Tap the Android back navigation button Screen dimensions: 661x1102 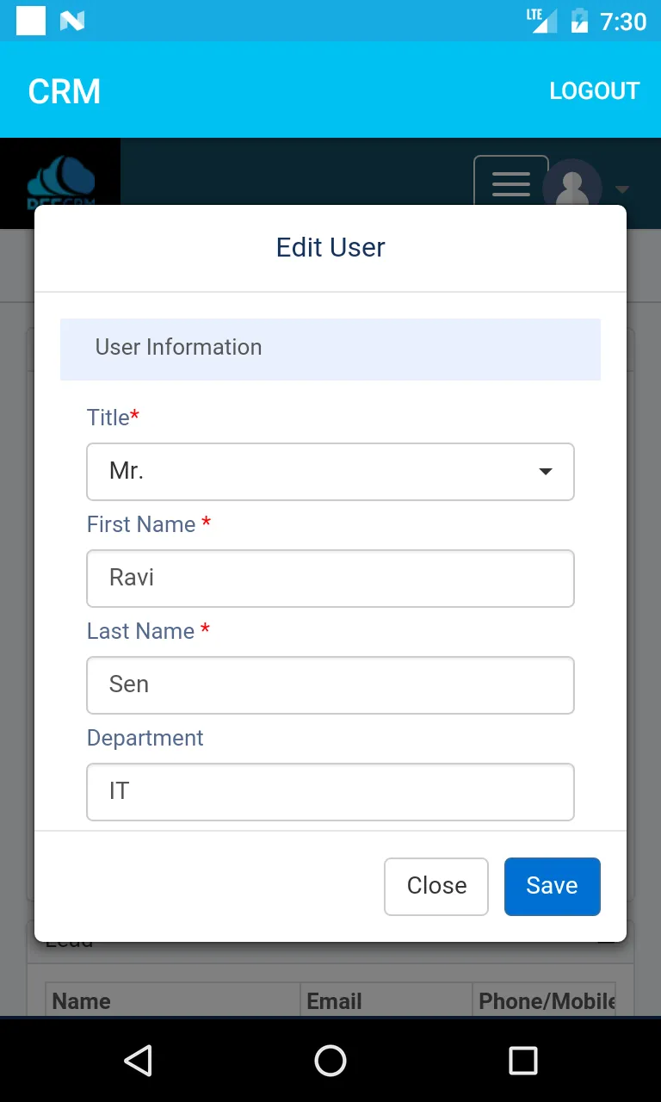coord(138,1061)
